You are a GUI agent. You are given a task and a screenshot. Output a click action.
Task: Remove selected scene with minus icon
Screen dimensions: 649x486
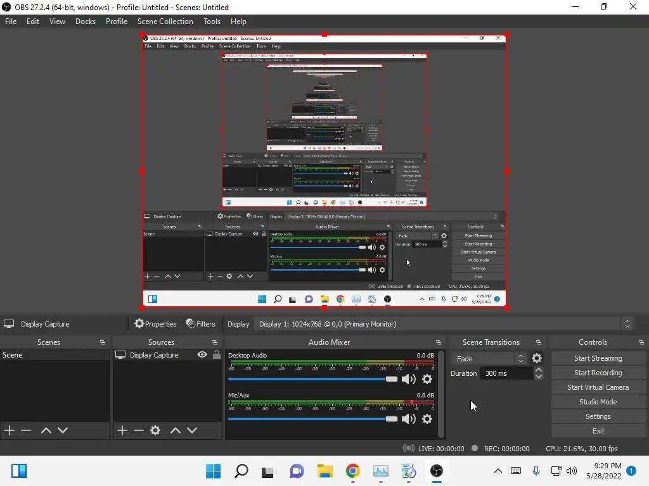tap(26, 430)
